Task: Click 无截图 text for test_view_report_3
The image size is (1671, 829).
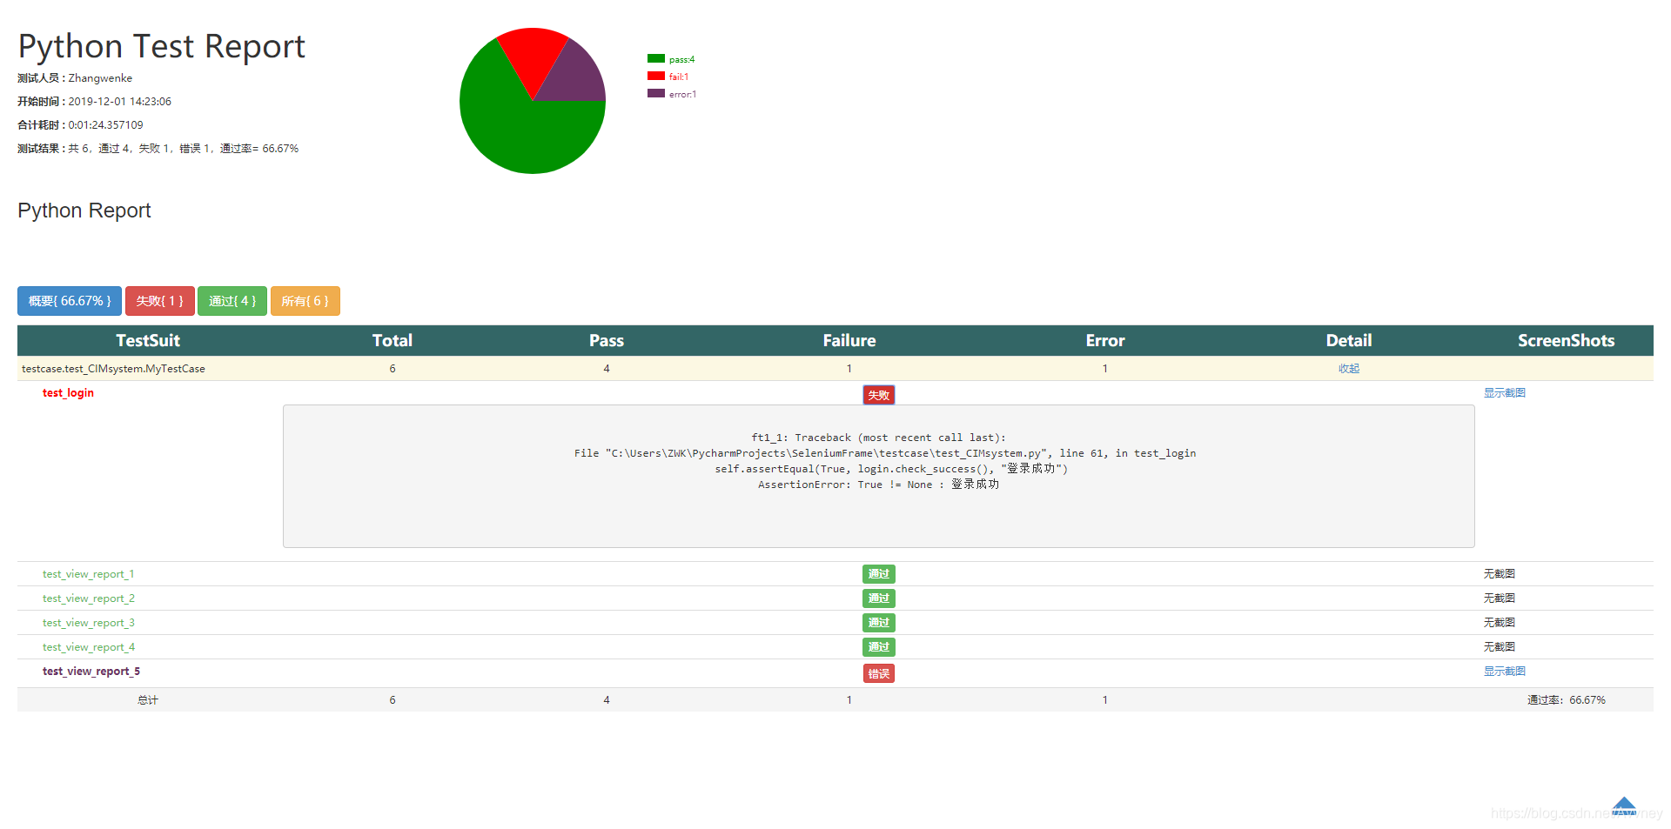Action: click(1500, 623)
